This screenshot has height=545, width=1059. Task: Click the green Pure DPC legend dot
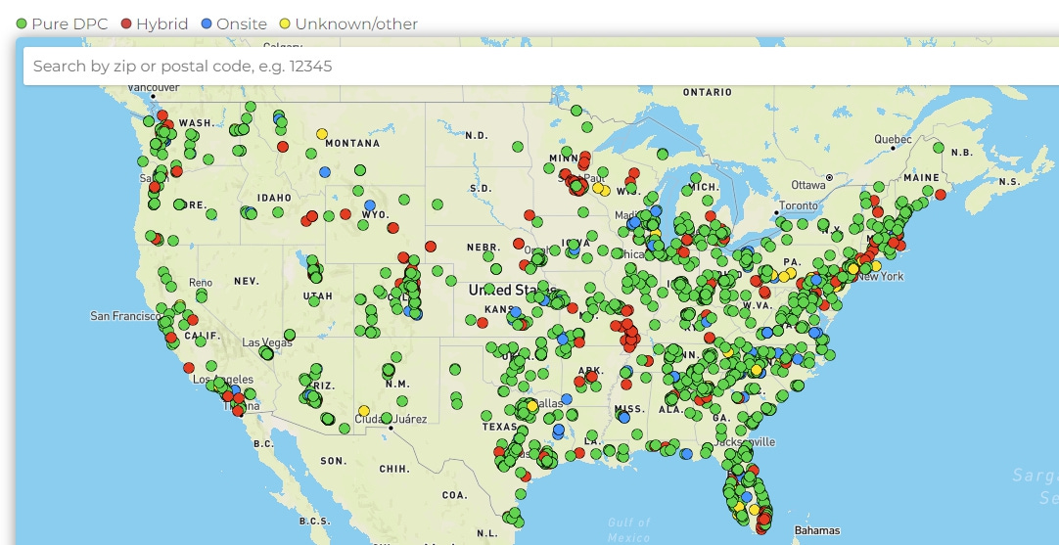click(x=22, y=23)
